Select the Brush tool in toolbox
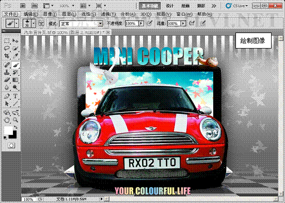285x203 pixels. (x=15, y=65)
